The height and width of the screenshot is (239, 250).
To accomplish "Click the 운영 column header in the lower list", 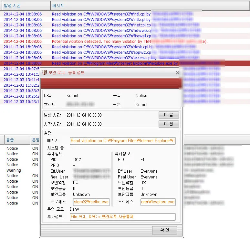I will point(35,140).
